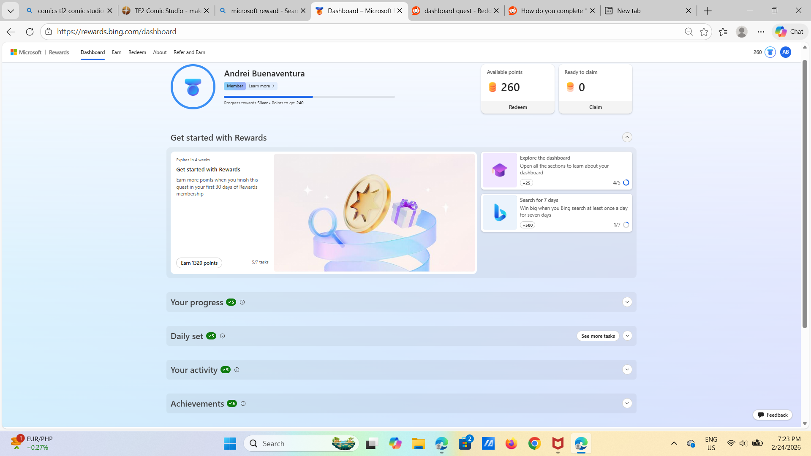The height and width of the screenshot is (456, 811).
Task: Click the info icon next to Daily set
Action: click(x=222, y=336)
